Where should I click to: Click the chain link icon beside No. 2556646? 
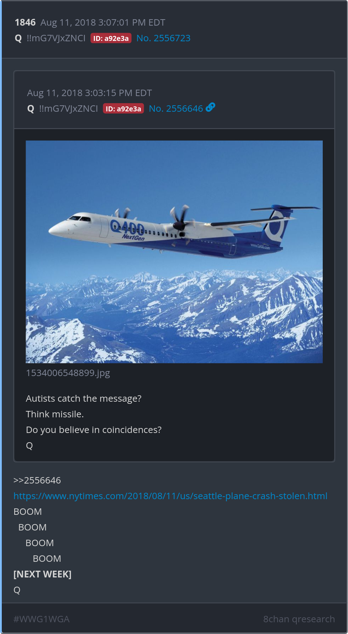tap(210, 107)
